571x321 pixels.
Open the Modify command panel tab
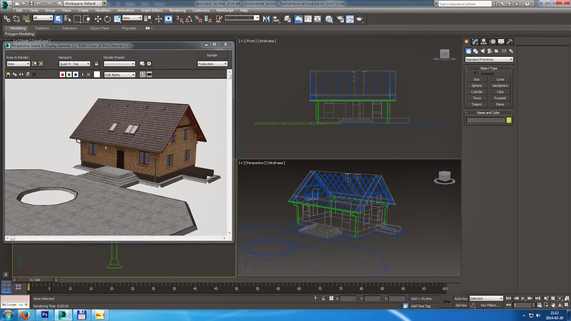[475, 42]
